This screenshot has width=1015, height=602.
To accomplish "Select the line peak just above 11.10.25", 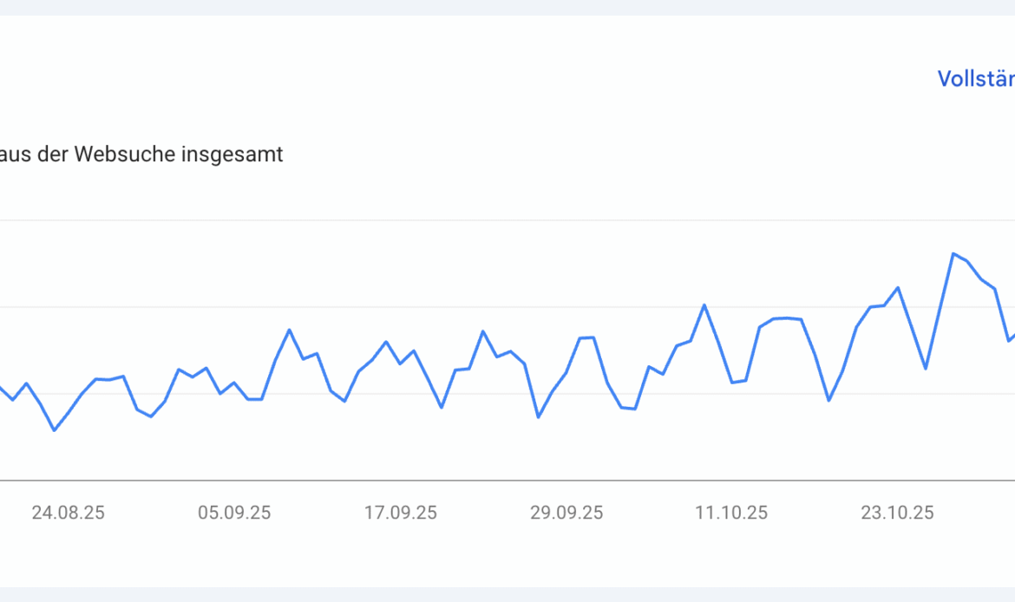I will (704, 304).
